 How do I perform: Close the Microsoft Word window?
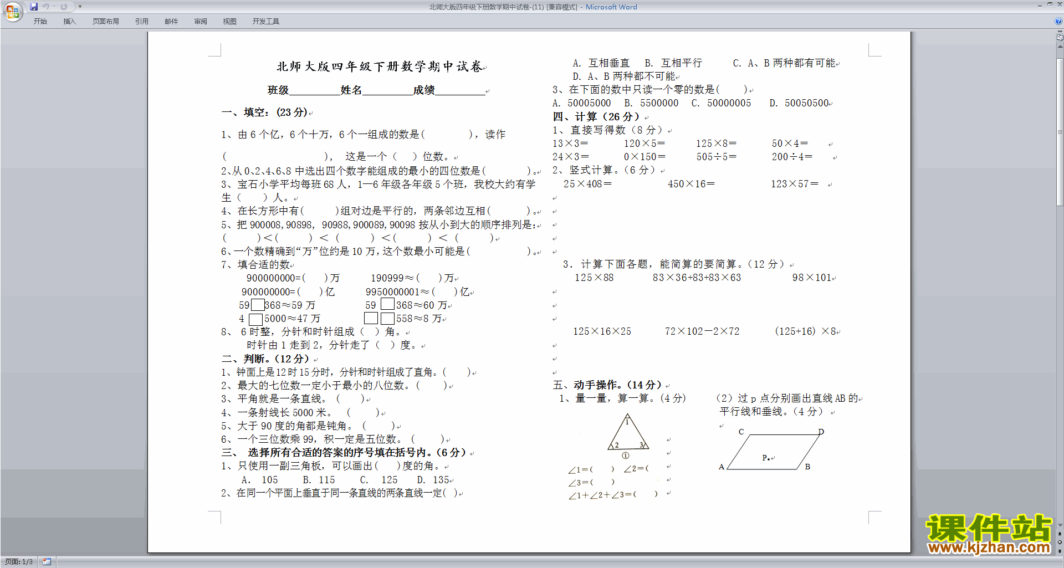coord(1058,5)
